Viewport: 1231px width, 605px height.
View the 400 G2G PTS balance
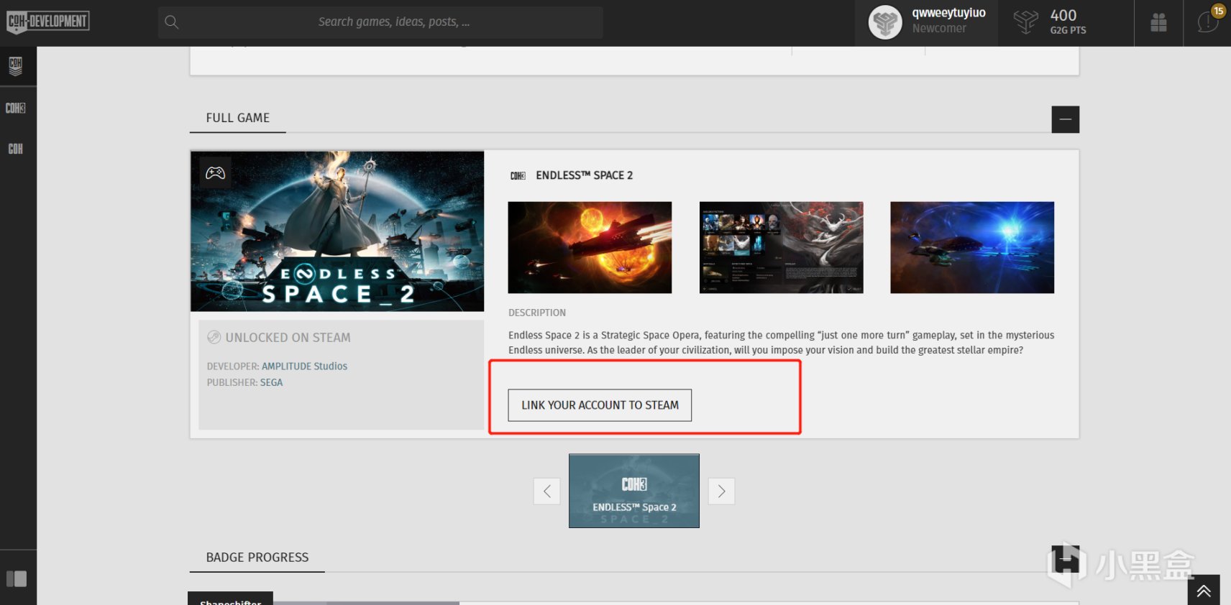1067,22
